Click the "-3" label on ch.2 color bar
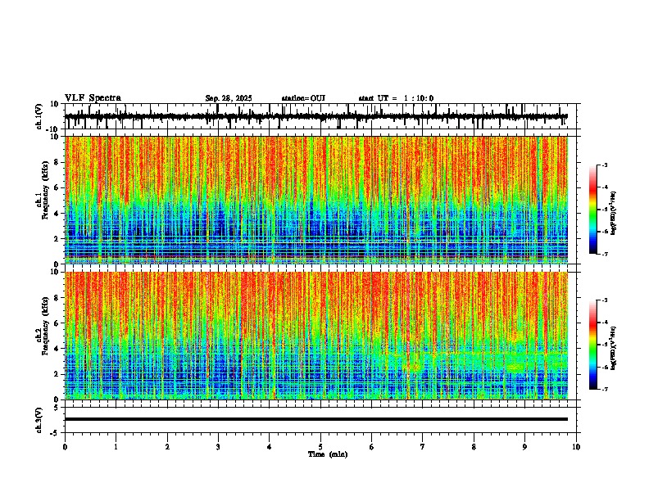Screen dimensions: 649x501 coord(604,300)
